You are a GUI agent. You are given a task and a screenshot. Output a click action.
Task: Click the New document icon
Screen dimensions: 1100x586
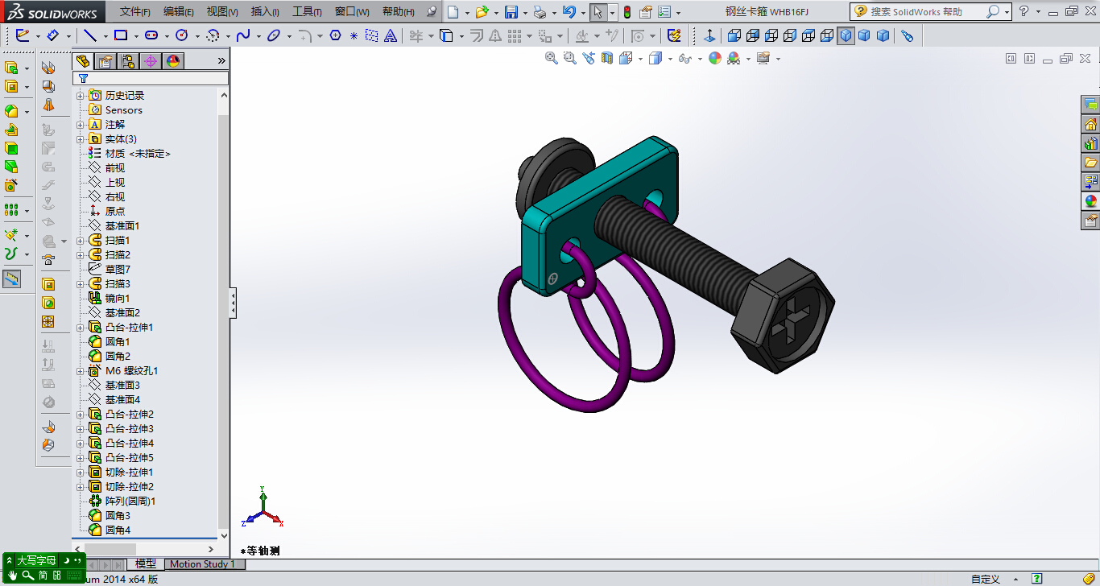pyautogui.click(x=453, y=12)
